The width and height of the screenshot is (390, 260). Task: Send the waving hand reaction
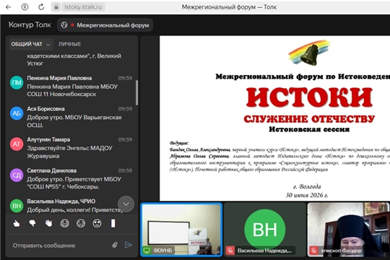pos(48,223)
